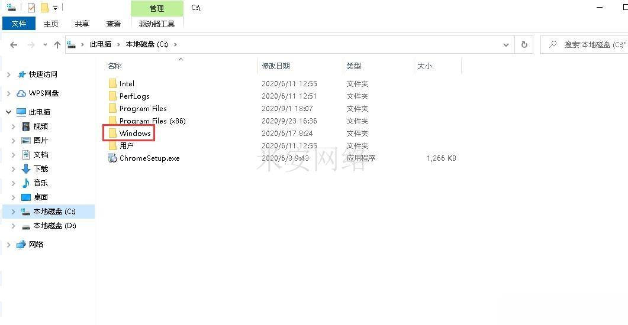Click the 1,266 KB size cell
The image size is (628, 325).
click(442, 158)
